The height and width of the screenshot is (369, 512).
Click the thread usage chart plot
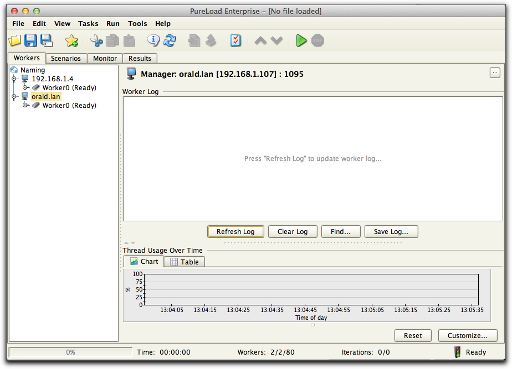[311, 289]
